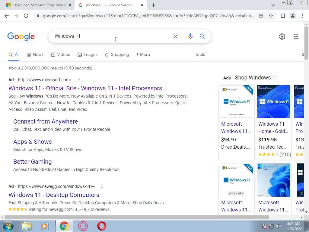Open Windows 11 Official Site ad link

tap(85, 88)
